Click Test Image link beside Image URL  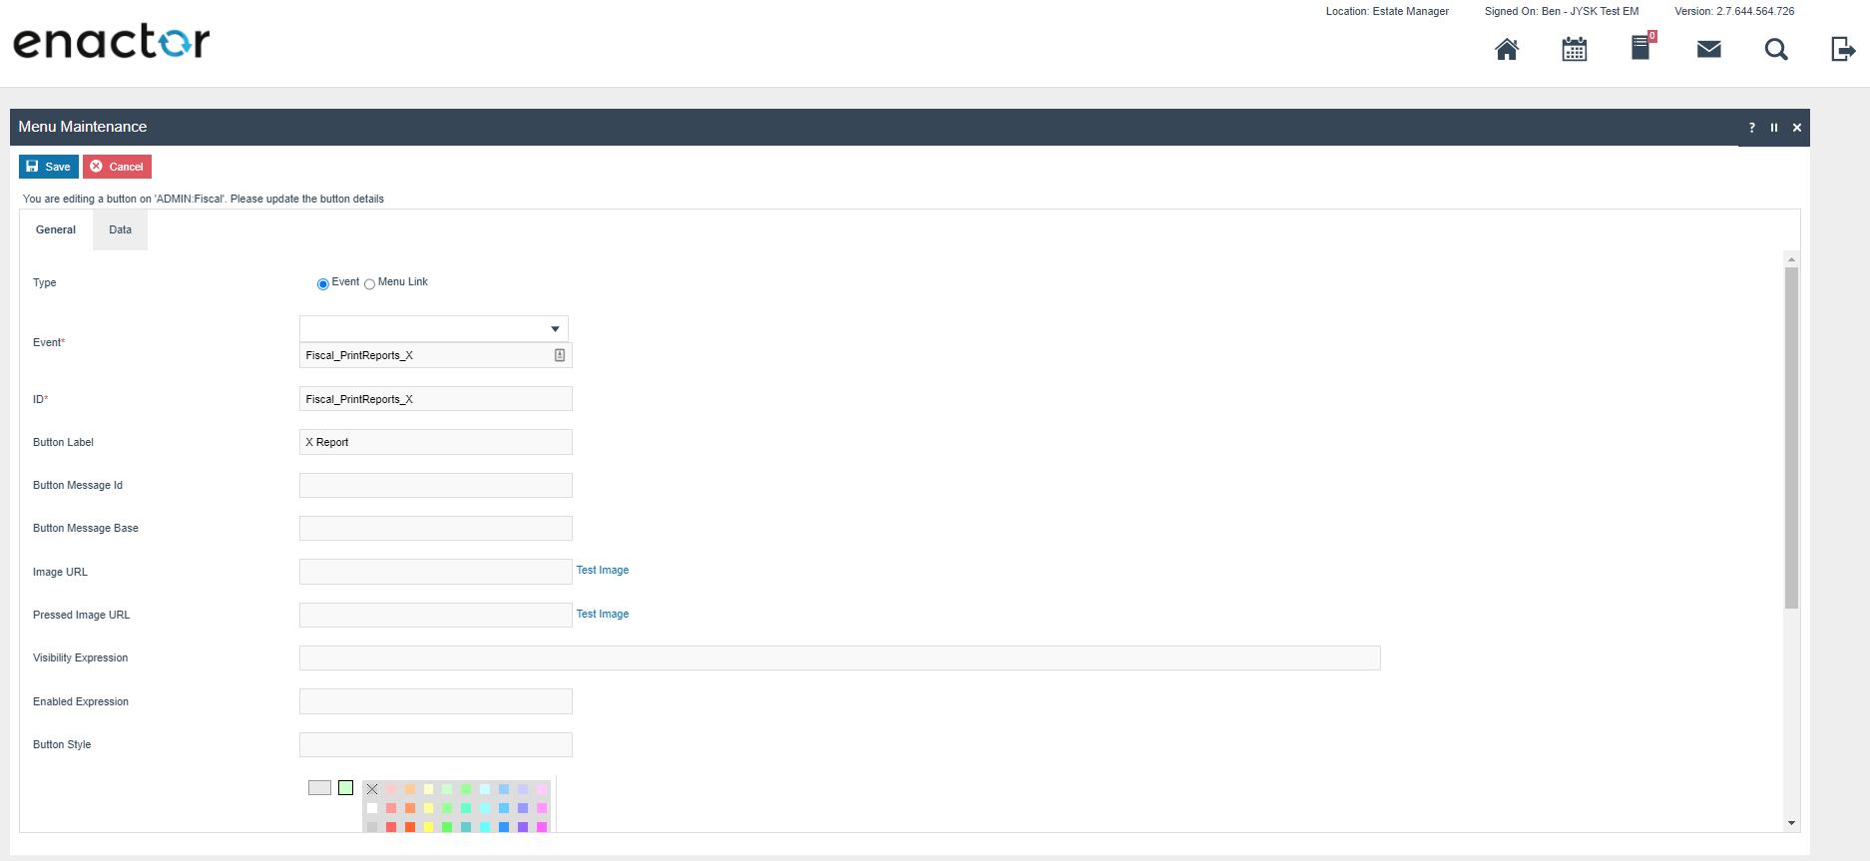[602, 571]
